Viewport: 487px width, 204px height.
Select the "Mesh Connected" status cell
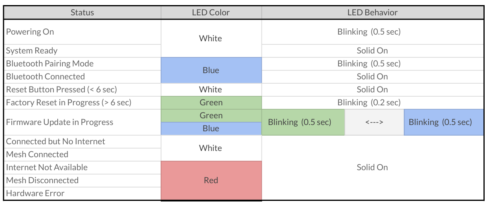point(82,154)
